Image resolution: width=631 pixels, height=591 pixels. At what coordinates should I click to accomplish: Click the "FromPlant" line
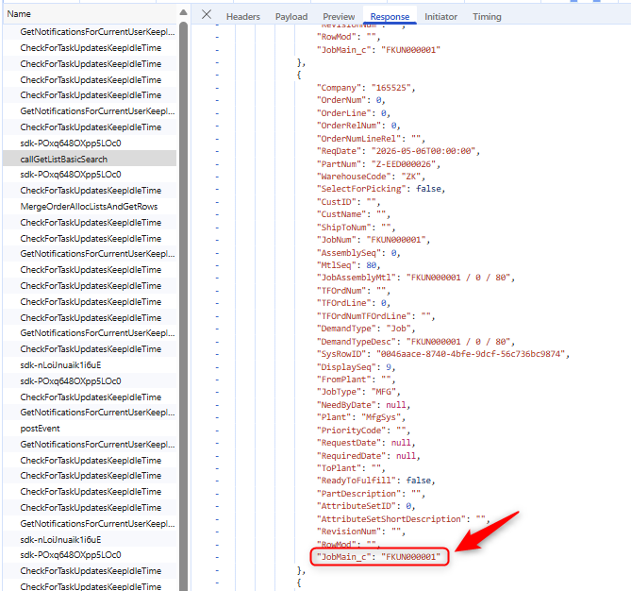356,380
